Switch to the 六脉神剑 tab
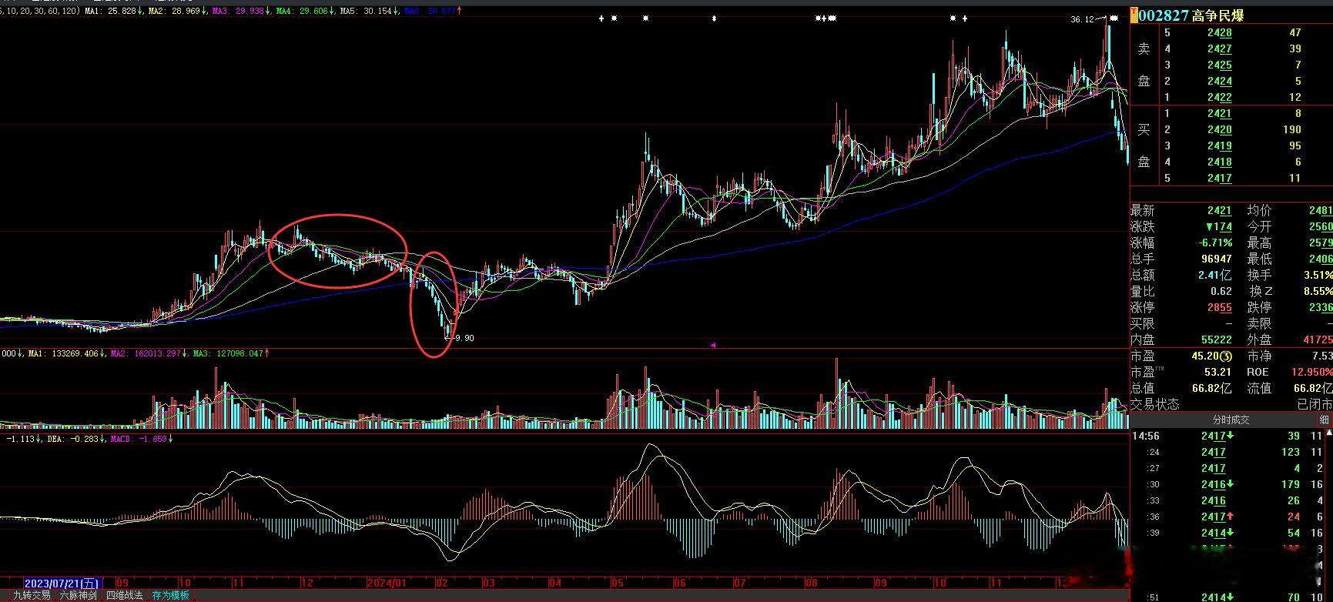The width and height of the screenshot is (1333, 602). click(79, 595)
